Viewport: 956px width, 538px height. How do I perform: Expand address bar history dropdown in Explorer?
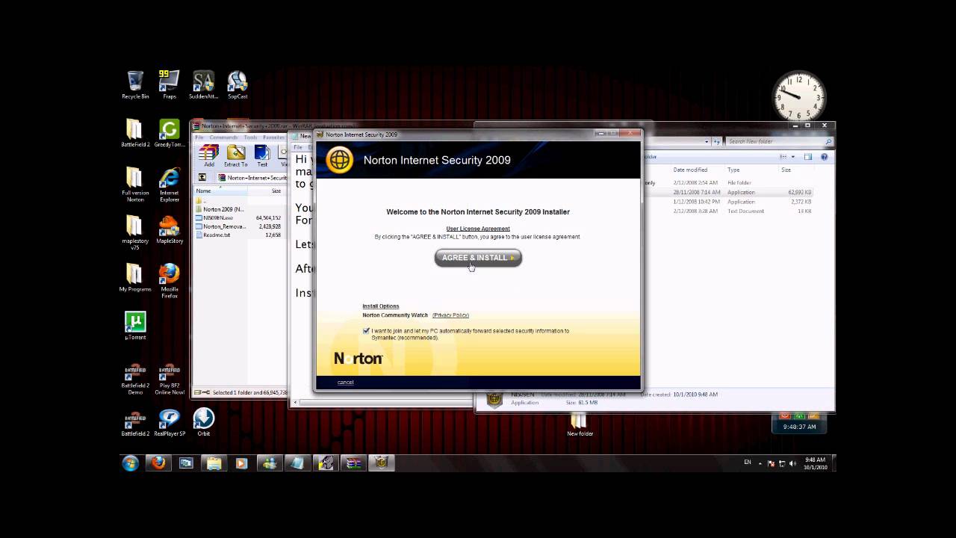[x=707, y=141]
